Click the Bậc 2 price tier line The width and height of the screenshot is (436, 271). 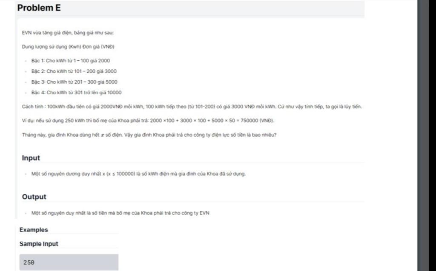[x=74, y=71]
